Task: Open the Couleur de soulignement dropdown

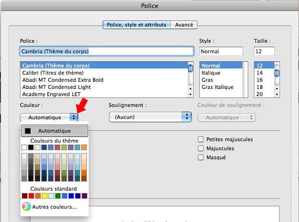Action: pos(251,117)
